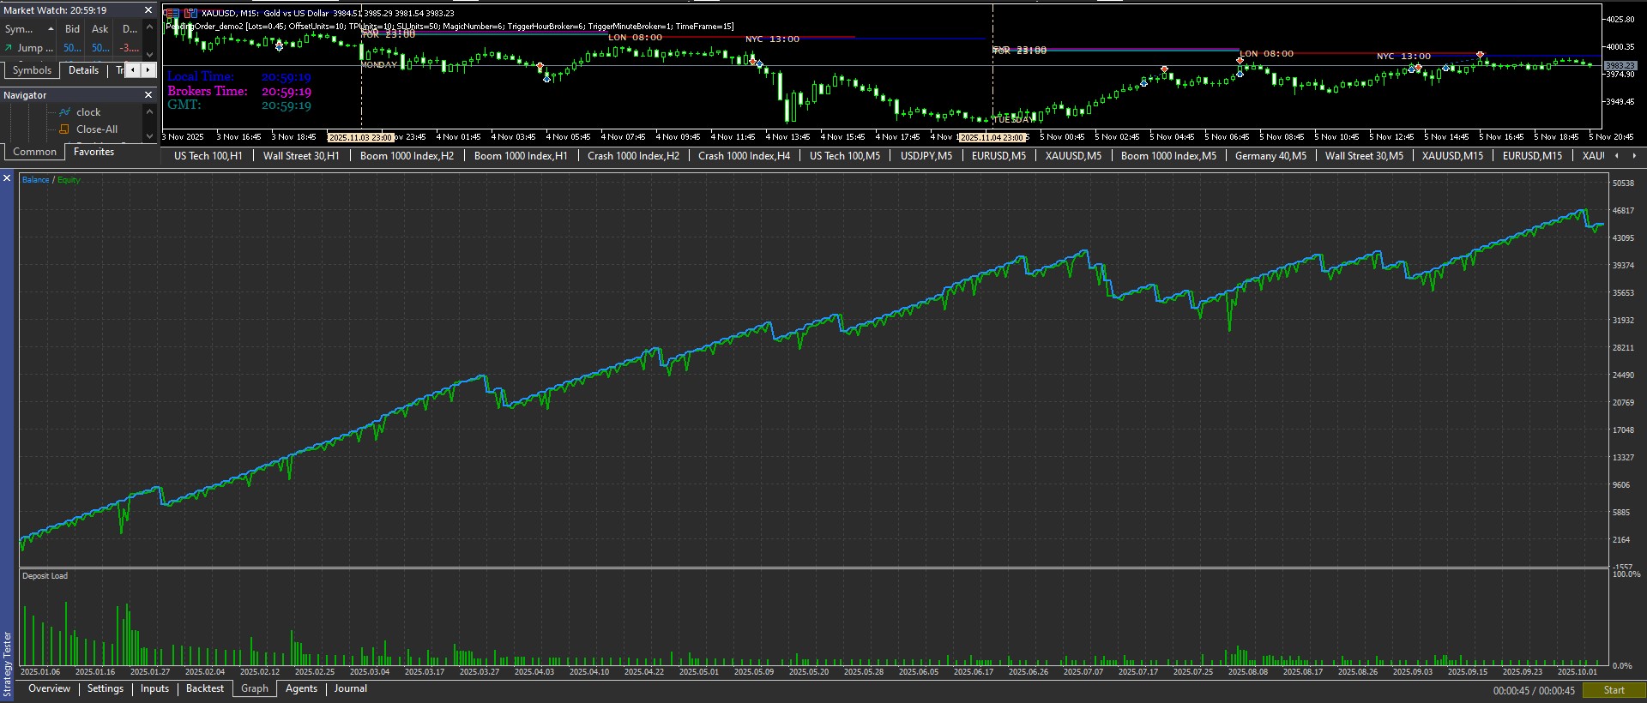Open the Journal tab in Strategy Tester
This screenshot has height=703, width=1647.
coord(351,688)
